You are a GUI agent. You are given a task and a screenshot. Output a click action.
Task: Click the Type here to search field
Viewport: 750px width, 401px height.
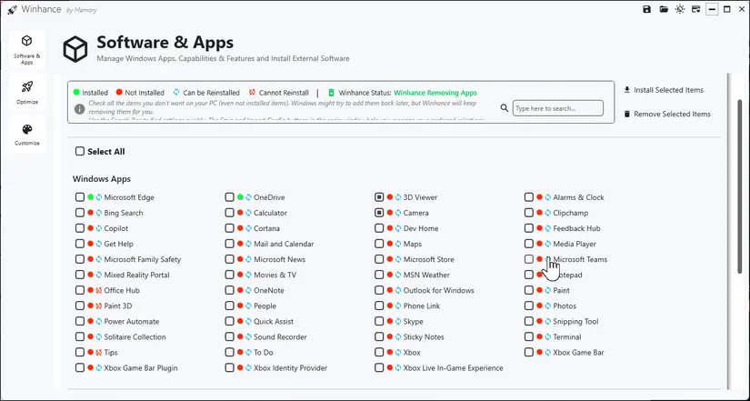click(557, 108)
